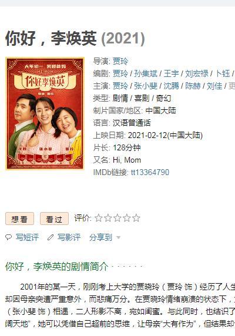Open screenwriter 孙集斌's link
The height and width of the screenshot is (336, 235).
click(146, 73)
